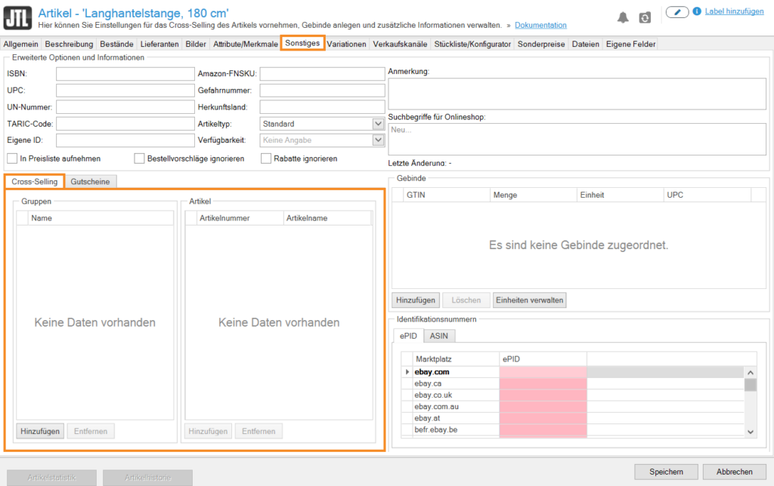Expand the Verfügbarkeit dropdown
This screenshot has height=486, width=774.
378,140
